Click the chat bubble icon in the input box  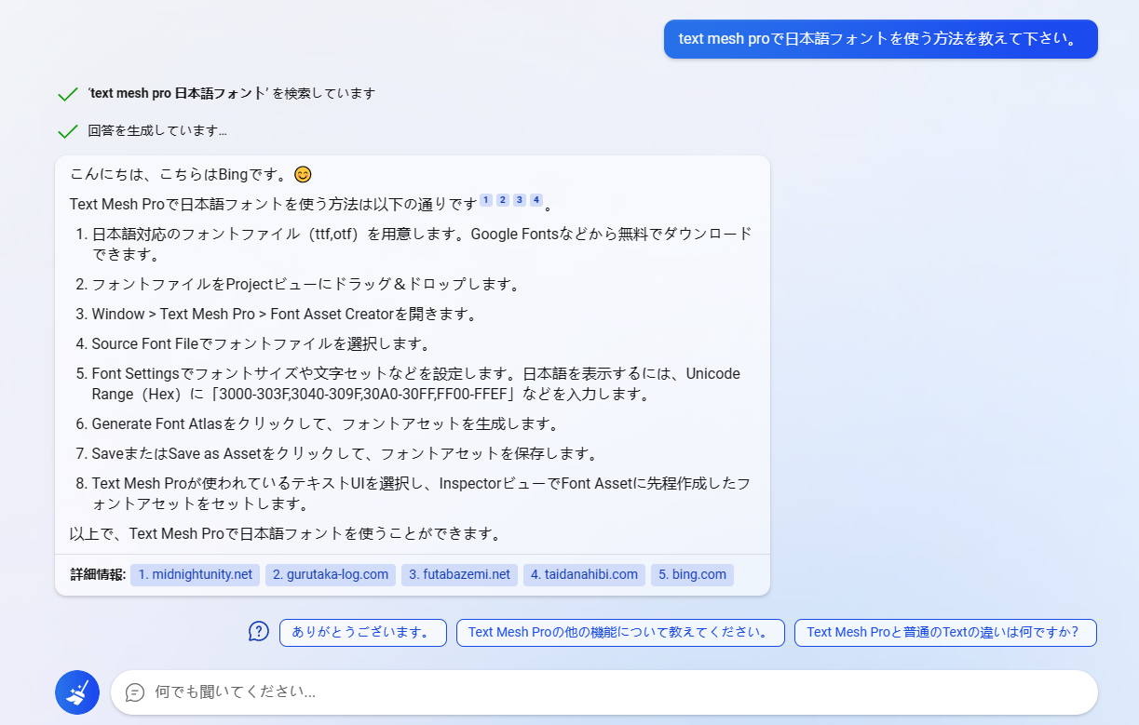click(135, 692)
